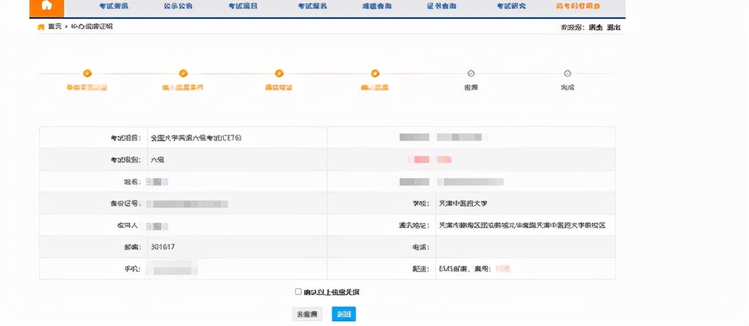Screen dimensions: 749x326
Task: Click the small house icon in breadcrumb
Action: (41, 27)
